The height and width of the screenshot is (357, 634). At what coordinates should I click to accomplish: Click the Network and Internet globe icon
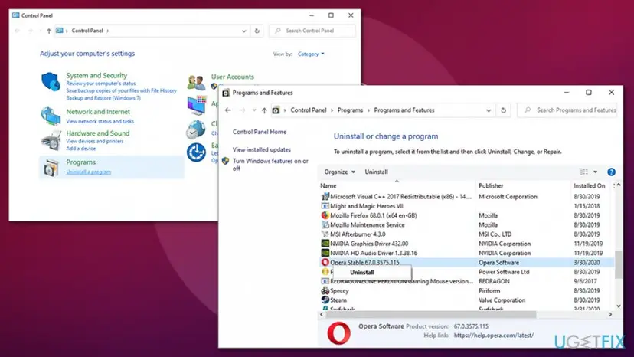pyautogui.click(x=51, y=116)
